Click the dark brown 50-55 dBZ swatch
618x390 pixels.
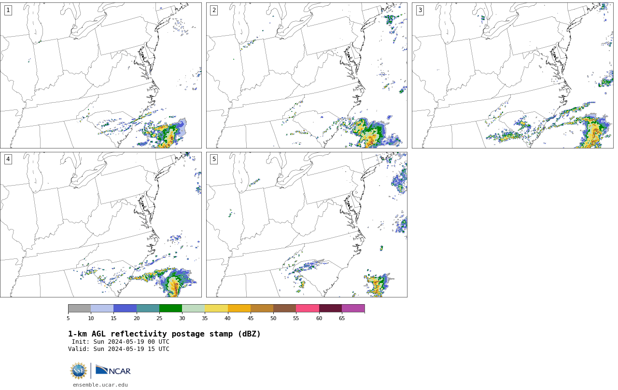pyautogui.click(x=284, y=309)
